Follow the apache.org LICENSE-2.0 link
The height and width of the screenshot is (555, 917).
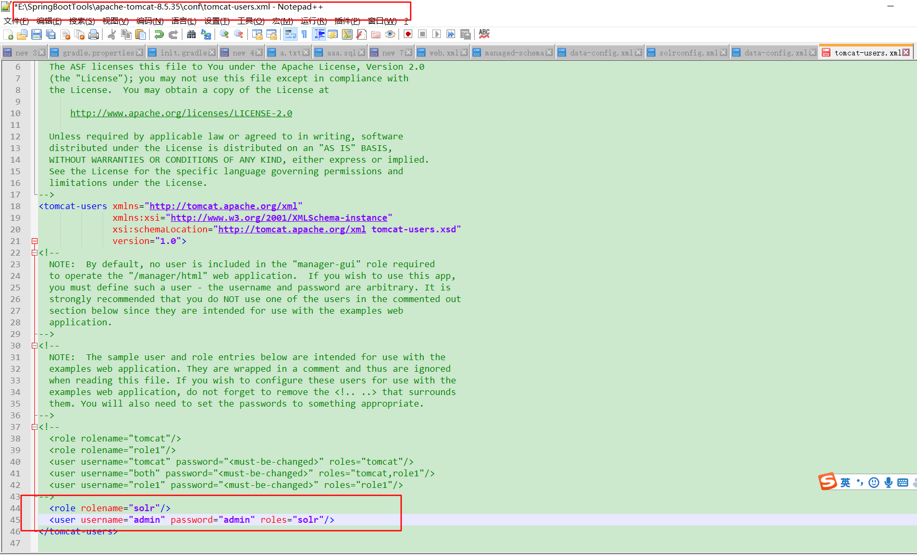[x=181, y=113]
